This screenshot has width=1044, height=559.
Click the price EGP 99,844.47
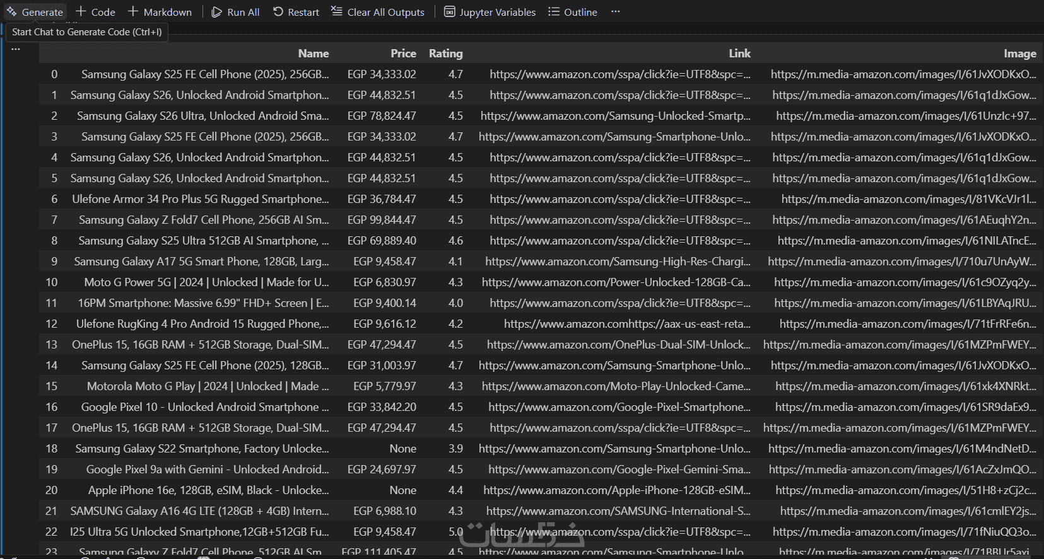(382, 220)
